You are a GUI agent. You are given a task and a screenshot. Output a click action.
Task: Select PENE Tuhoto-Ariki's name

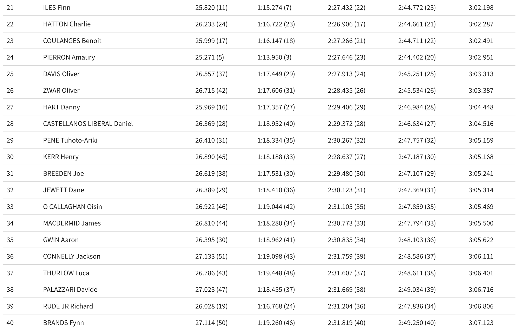click(x=70, y=140)
